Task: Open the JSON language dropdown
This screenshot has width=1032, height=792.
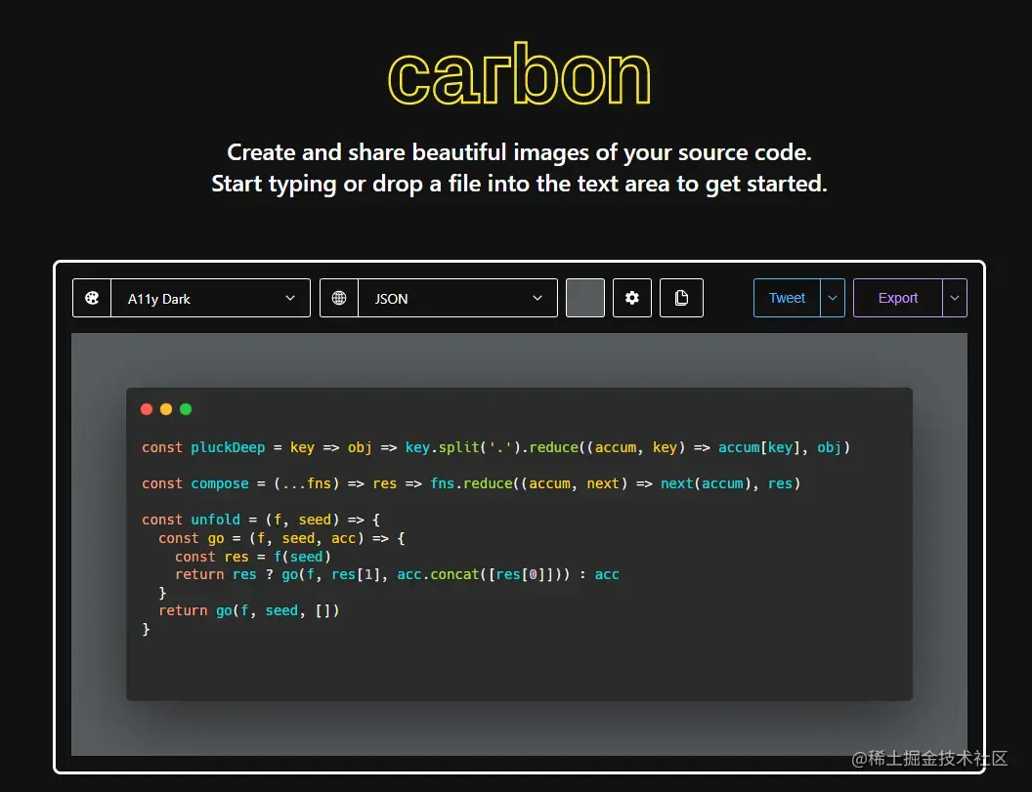Action: (457, 298)
